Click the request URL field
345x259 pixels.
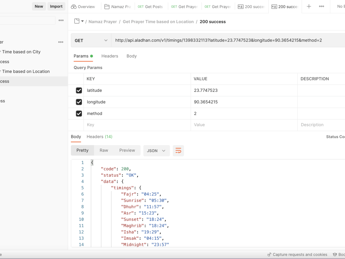point(228,40)
